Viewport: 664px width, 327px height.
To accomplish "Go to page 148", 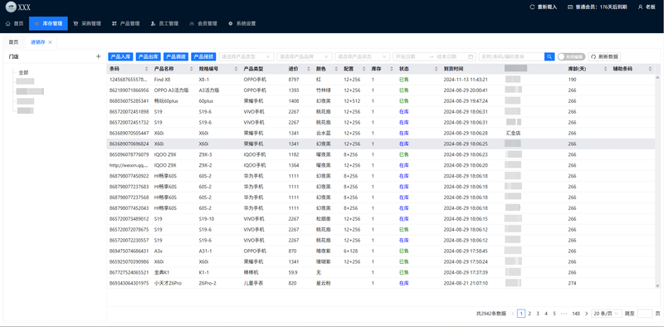I will click(575, 314).
